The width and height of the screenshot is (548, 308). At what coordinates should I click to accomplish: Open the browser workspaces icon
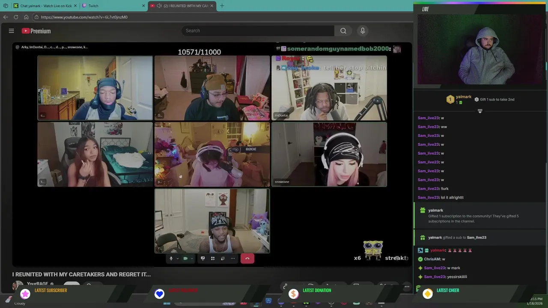pos(6,6)
